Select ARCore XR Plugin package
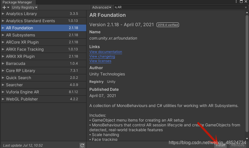The image size is (249, 148). coord(44,42)
